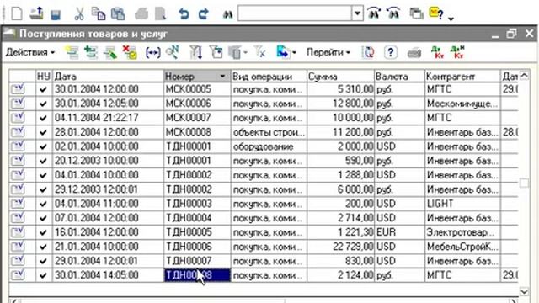Toggle НУ checkmark for row ТДН00007
Viewport: 539px width, 303px height.
(x=43, y=262)
